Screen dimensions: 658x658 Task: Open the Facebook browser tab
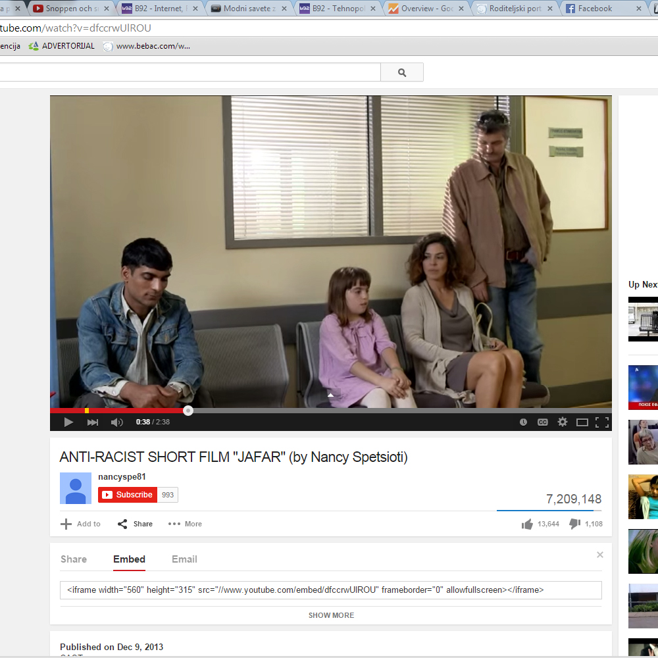click(x=595, y=9)
